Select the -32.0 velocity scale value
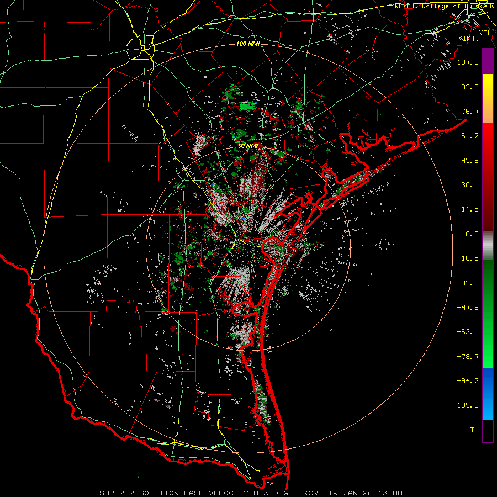This screenshot has width=497, height=497. pyautogui.click(x=468, y=283)
